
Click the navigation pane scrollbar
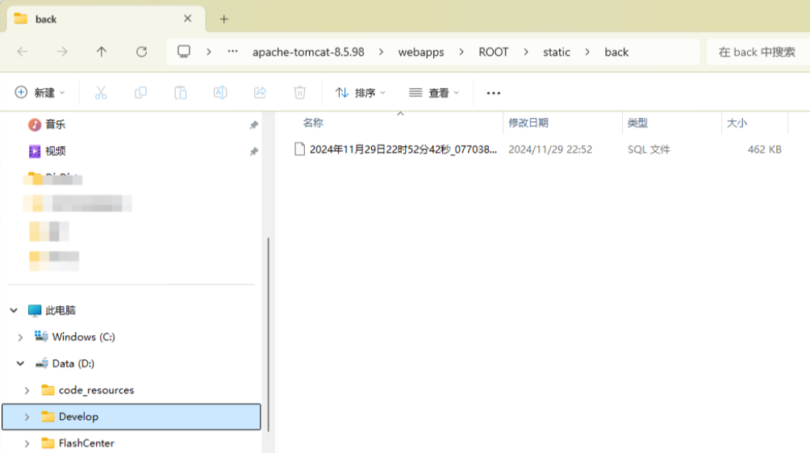point(268,333)
